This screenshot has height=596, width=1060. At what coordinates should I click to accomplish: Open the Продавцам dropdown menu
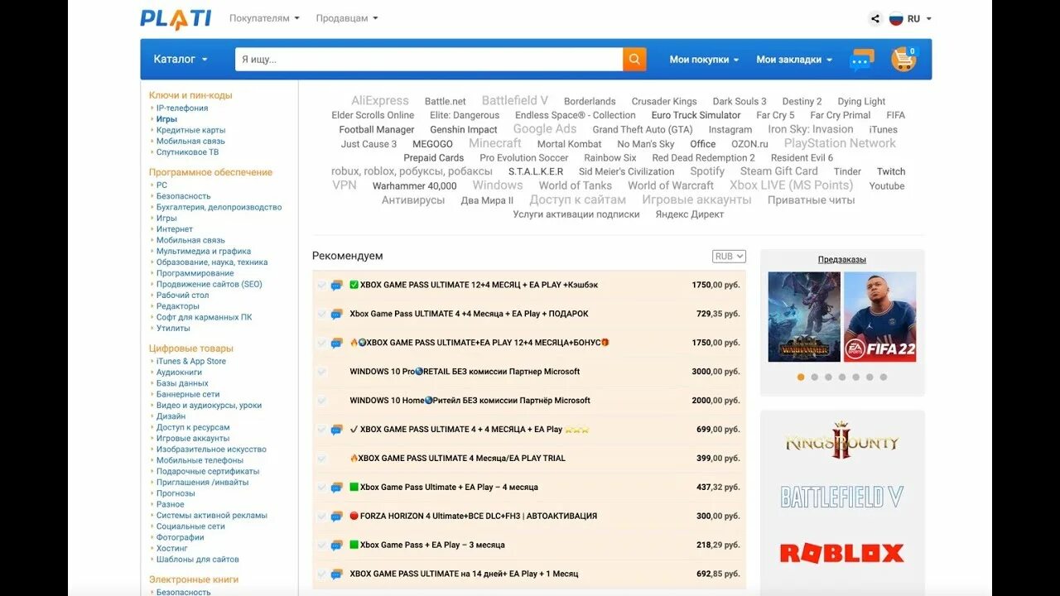point(347,18)
